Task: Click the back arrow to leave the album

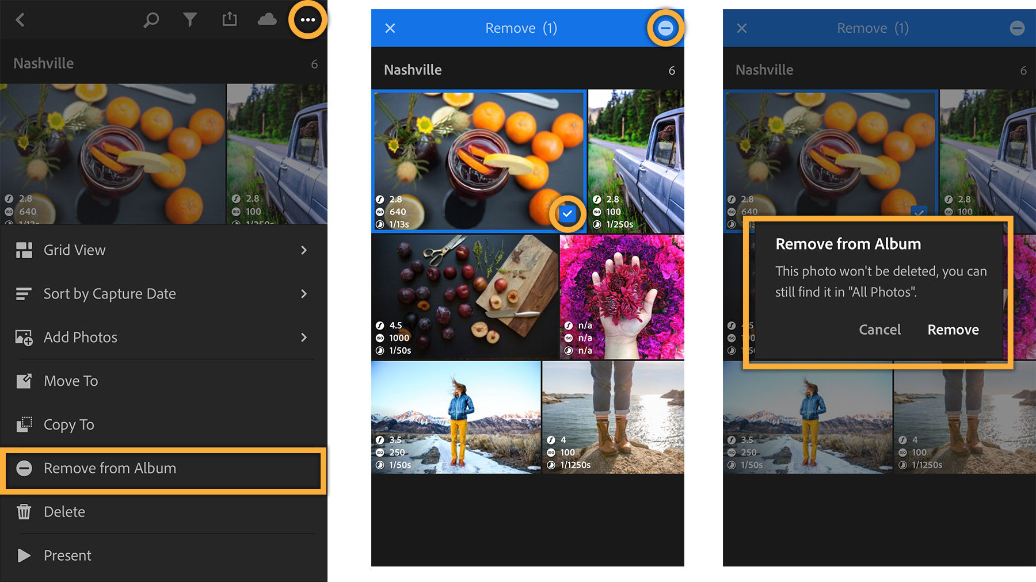Action: tap(20, 20)
